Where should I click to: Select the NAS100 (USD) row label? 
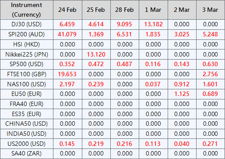27,84
